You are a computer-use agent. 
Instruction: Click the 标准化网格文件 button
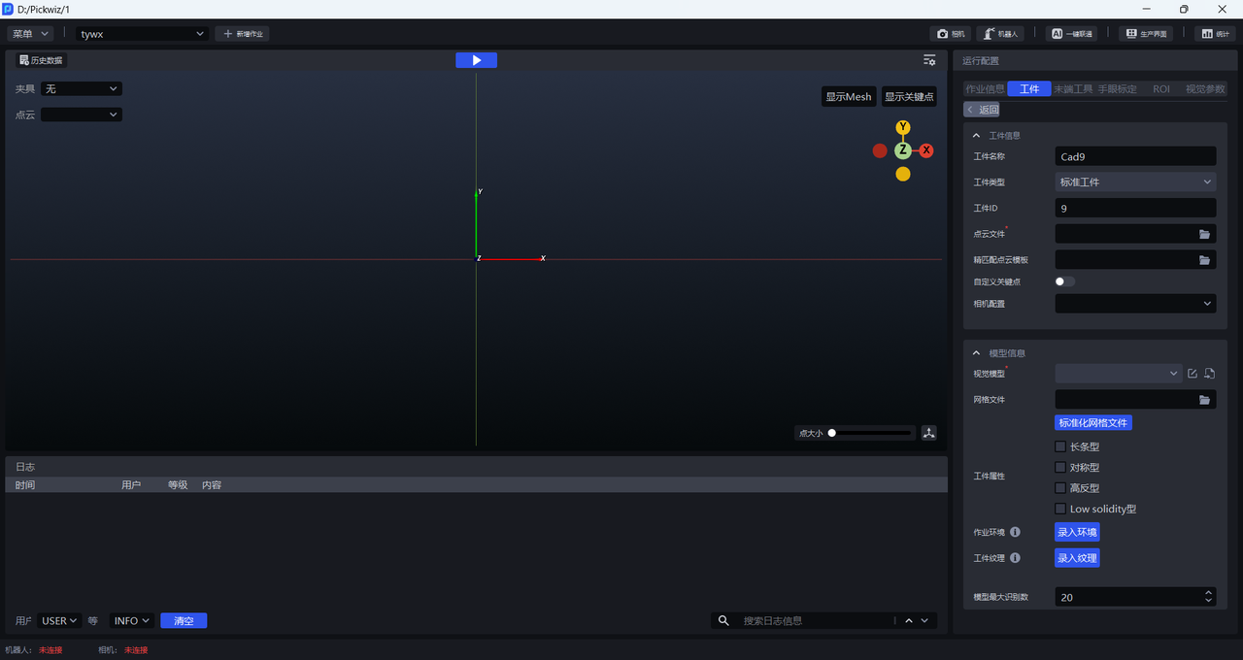(x=1093, y=423)
